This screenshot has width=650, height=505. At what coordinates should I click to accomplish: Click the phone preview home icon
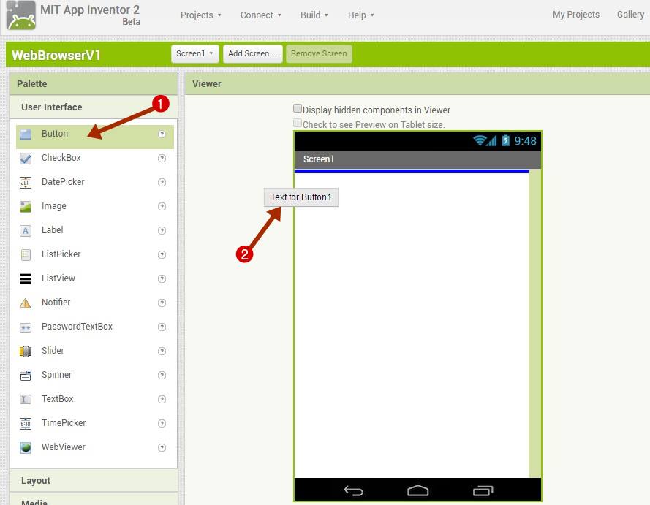tap(418, 490)
